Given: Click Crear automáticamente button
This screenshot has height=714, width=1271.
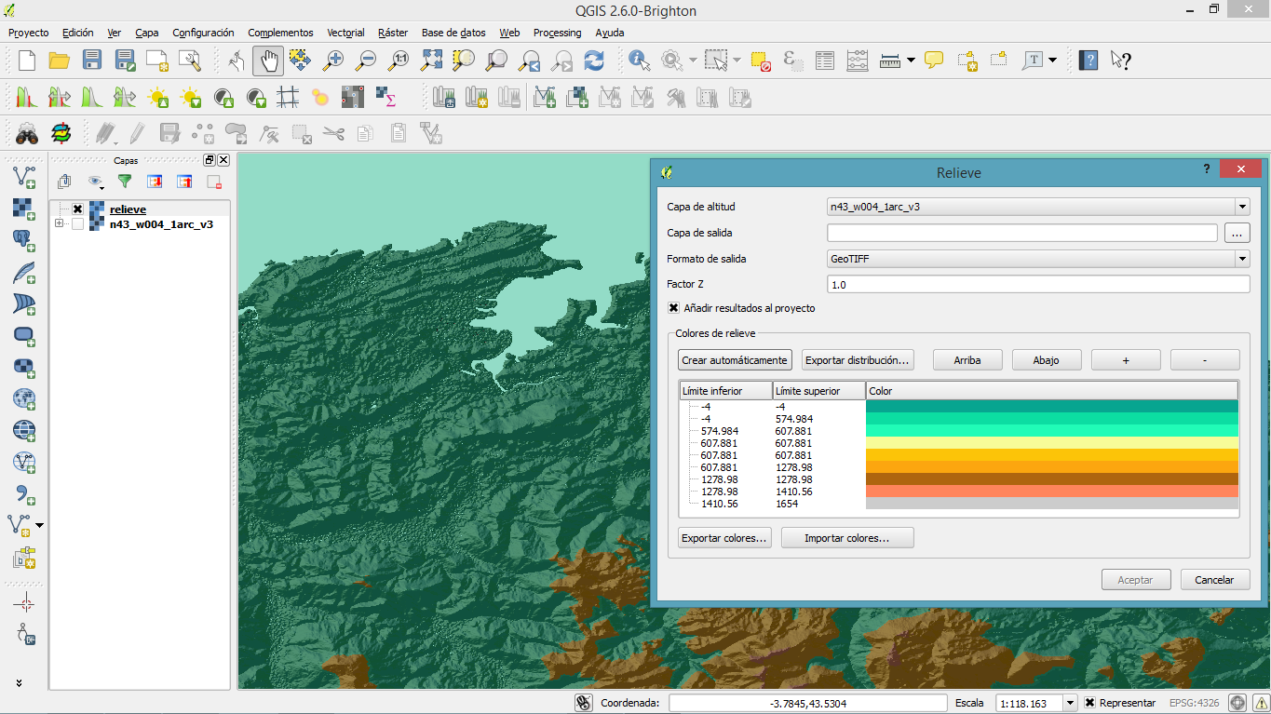Looking at the screenshot, I should (x=735, y=360).
